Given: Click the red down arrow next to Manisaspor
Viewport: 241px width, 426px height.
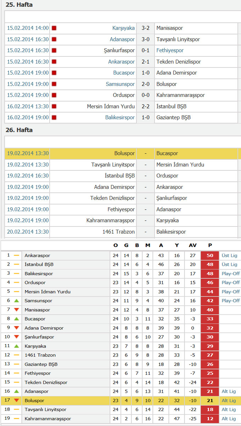Looking at the screenshot, I should tap(16, 310).
